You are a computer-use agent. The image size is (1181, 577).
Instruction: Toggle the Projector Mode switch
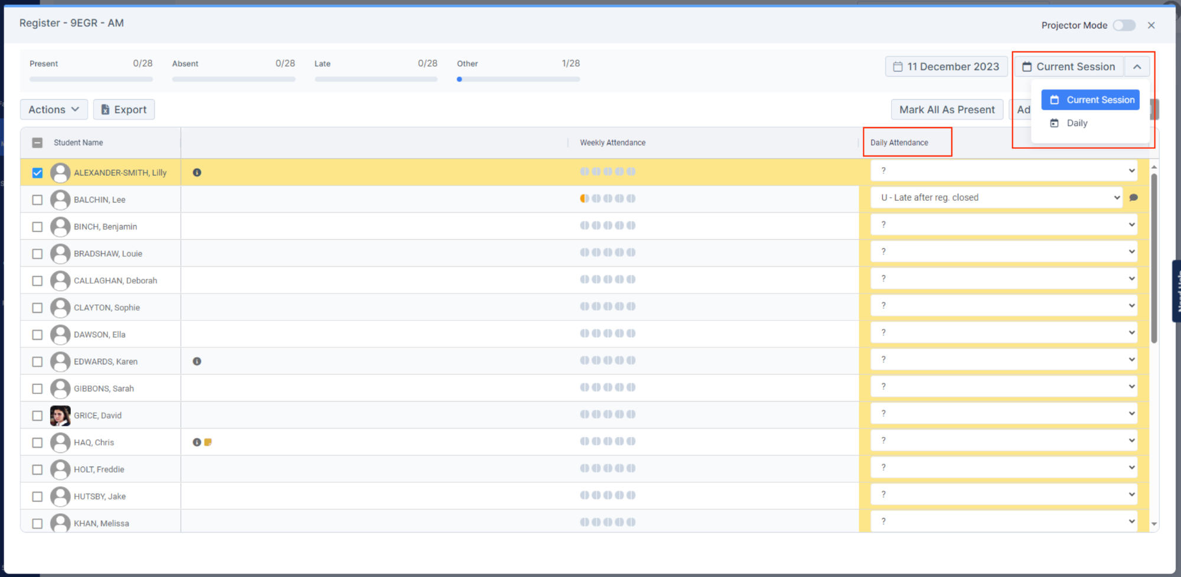tap(1124, 25)
